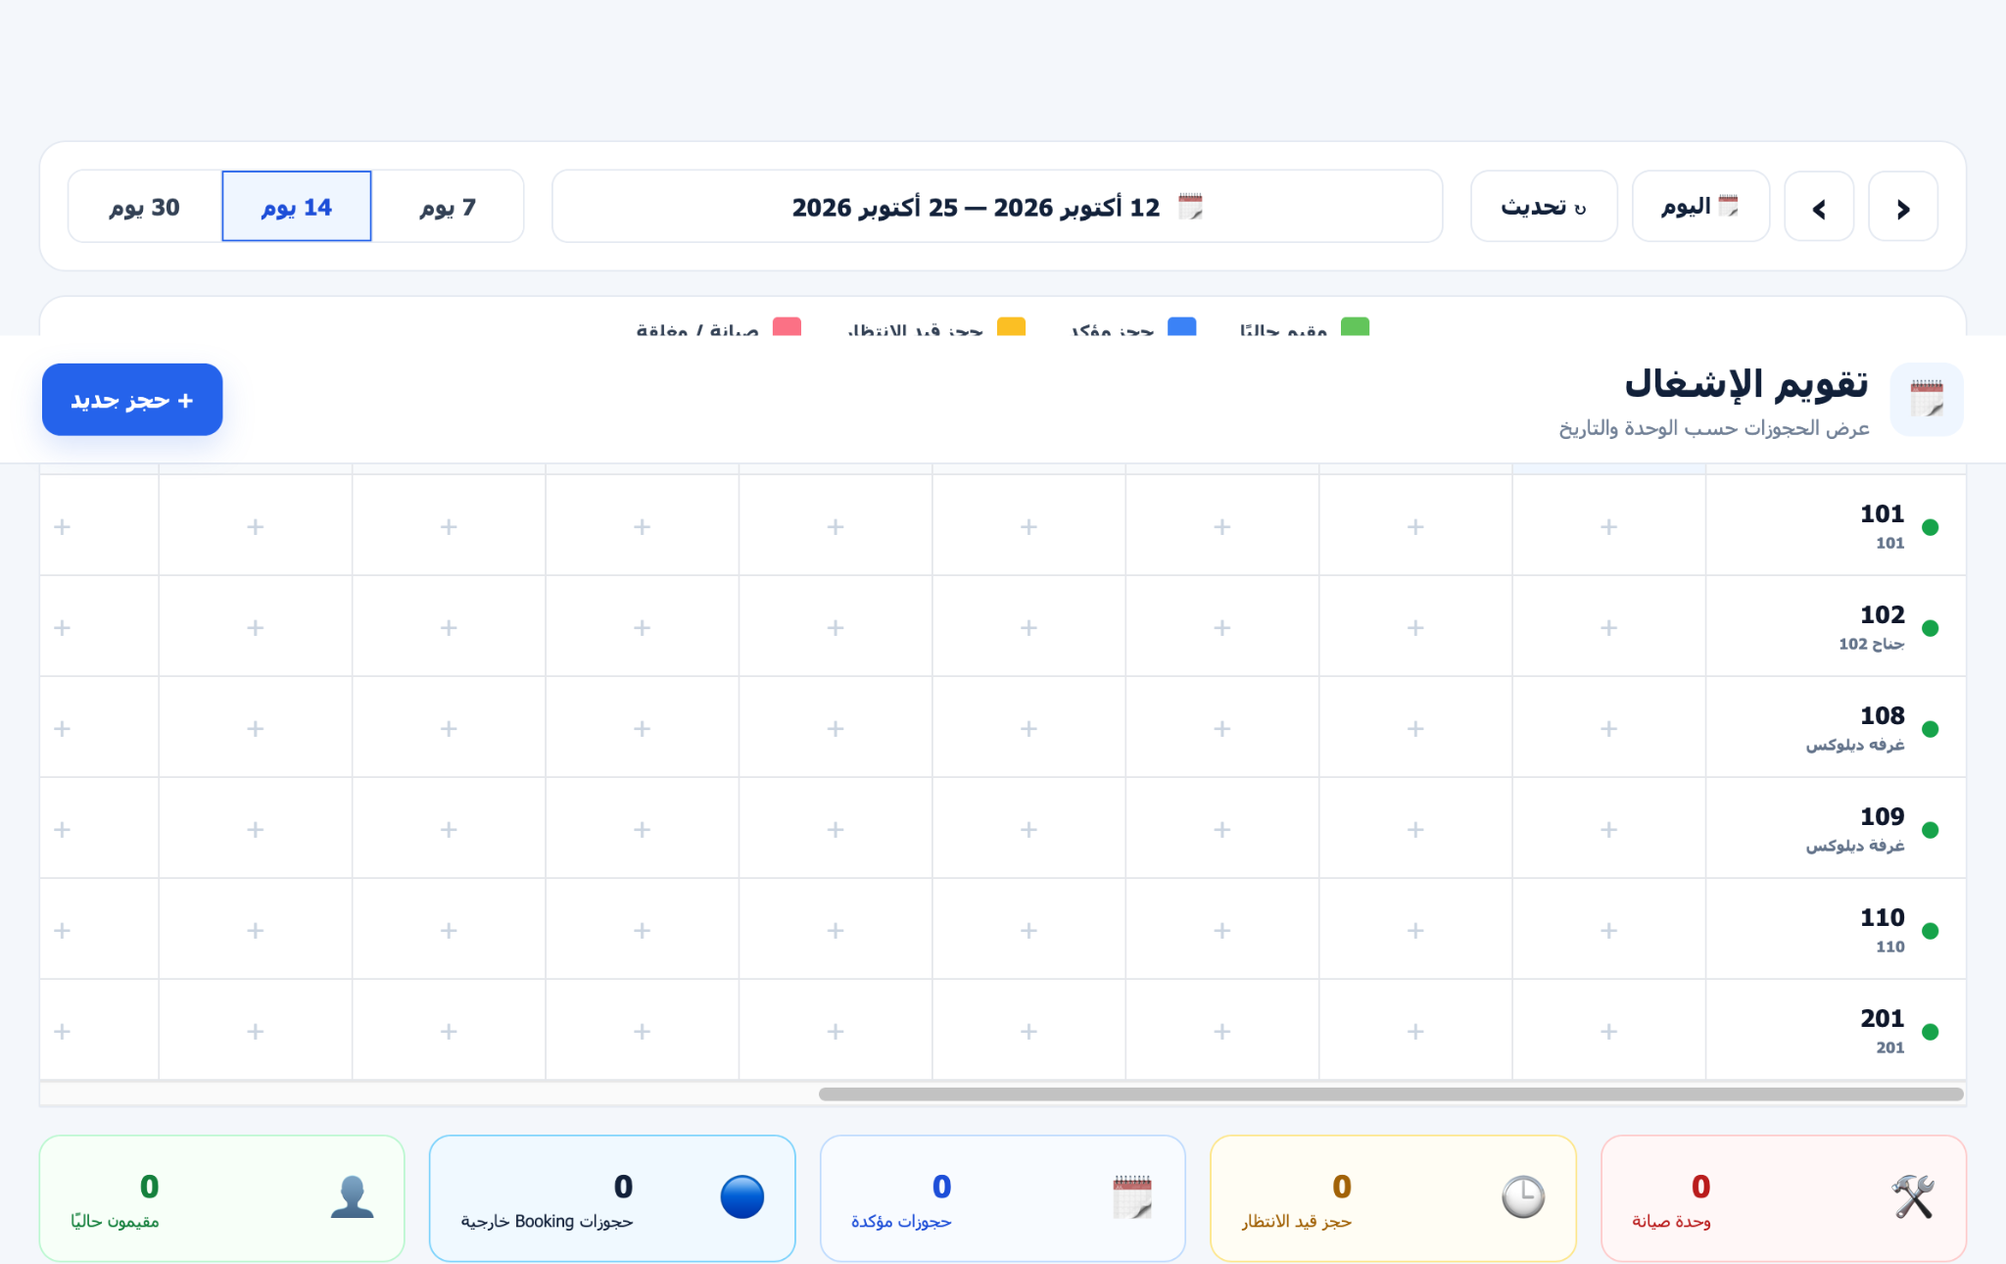2006x1264 pixels.
Task: Add booking in first day cell of unit 108
Action: (x=1608, y=728)
